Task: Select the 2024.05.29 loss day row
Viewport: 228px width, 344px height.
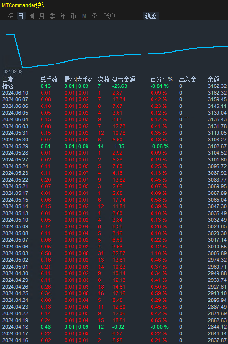Action: pyautogui.click(x=114, y=146)
